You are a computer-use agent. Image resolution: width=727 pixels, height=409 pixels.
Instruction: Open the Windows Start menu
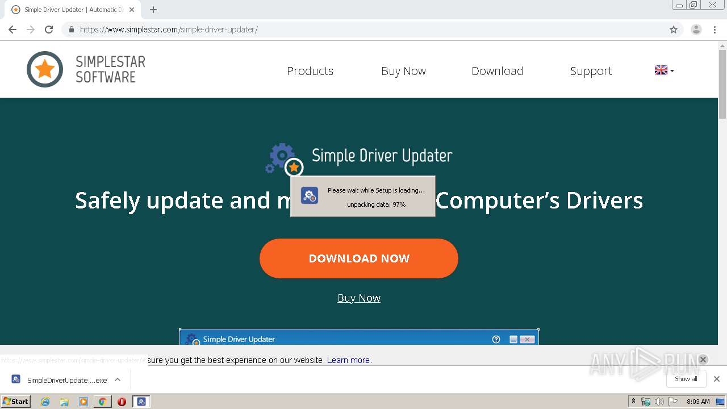coord(15,402)
